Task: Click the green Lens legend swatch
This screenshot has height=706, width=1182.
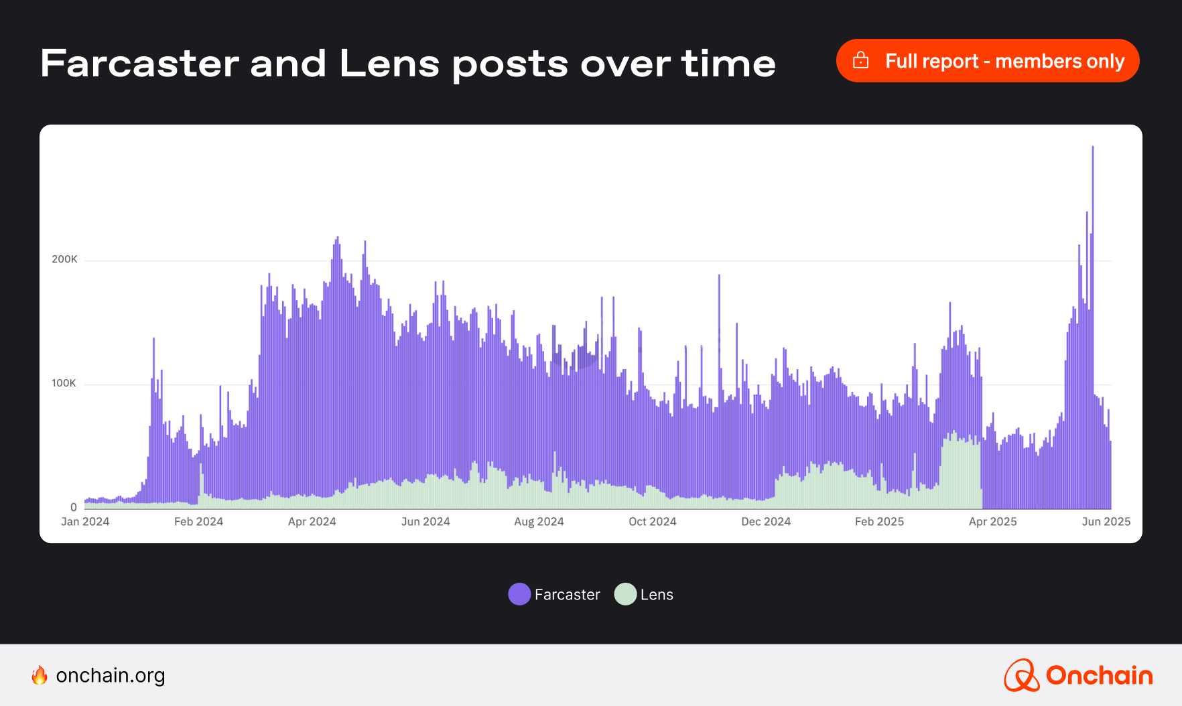Action: (625, 594)
